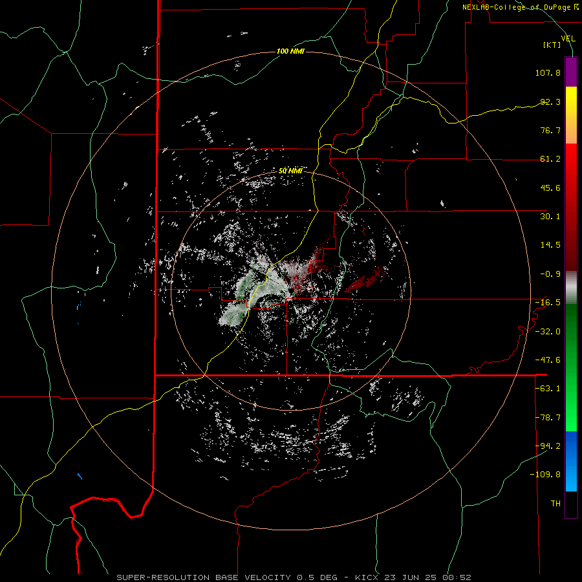Viewport: 582px width, 582px height.
Task: Select the -32.0 velocity value
Action: click(x=548, y=332)
